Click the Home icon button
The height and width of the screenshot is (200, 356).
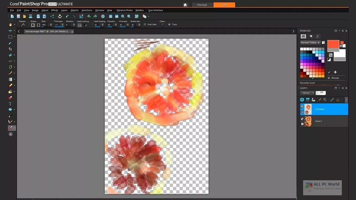(186, 5)
